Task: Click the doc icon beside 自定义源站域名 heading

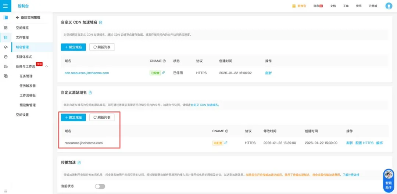Action: click(90, 93)
